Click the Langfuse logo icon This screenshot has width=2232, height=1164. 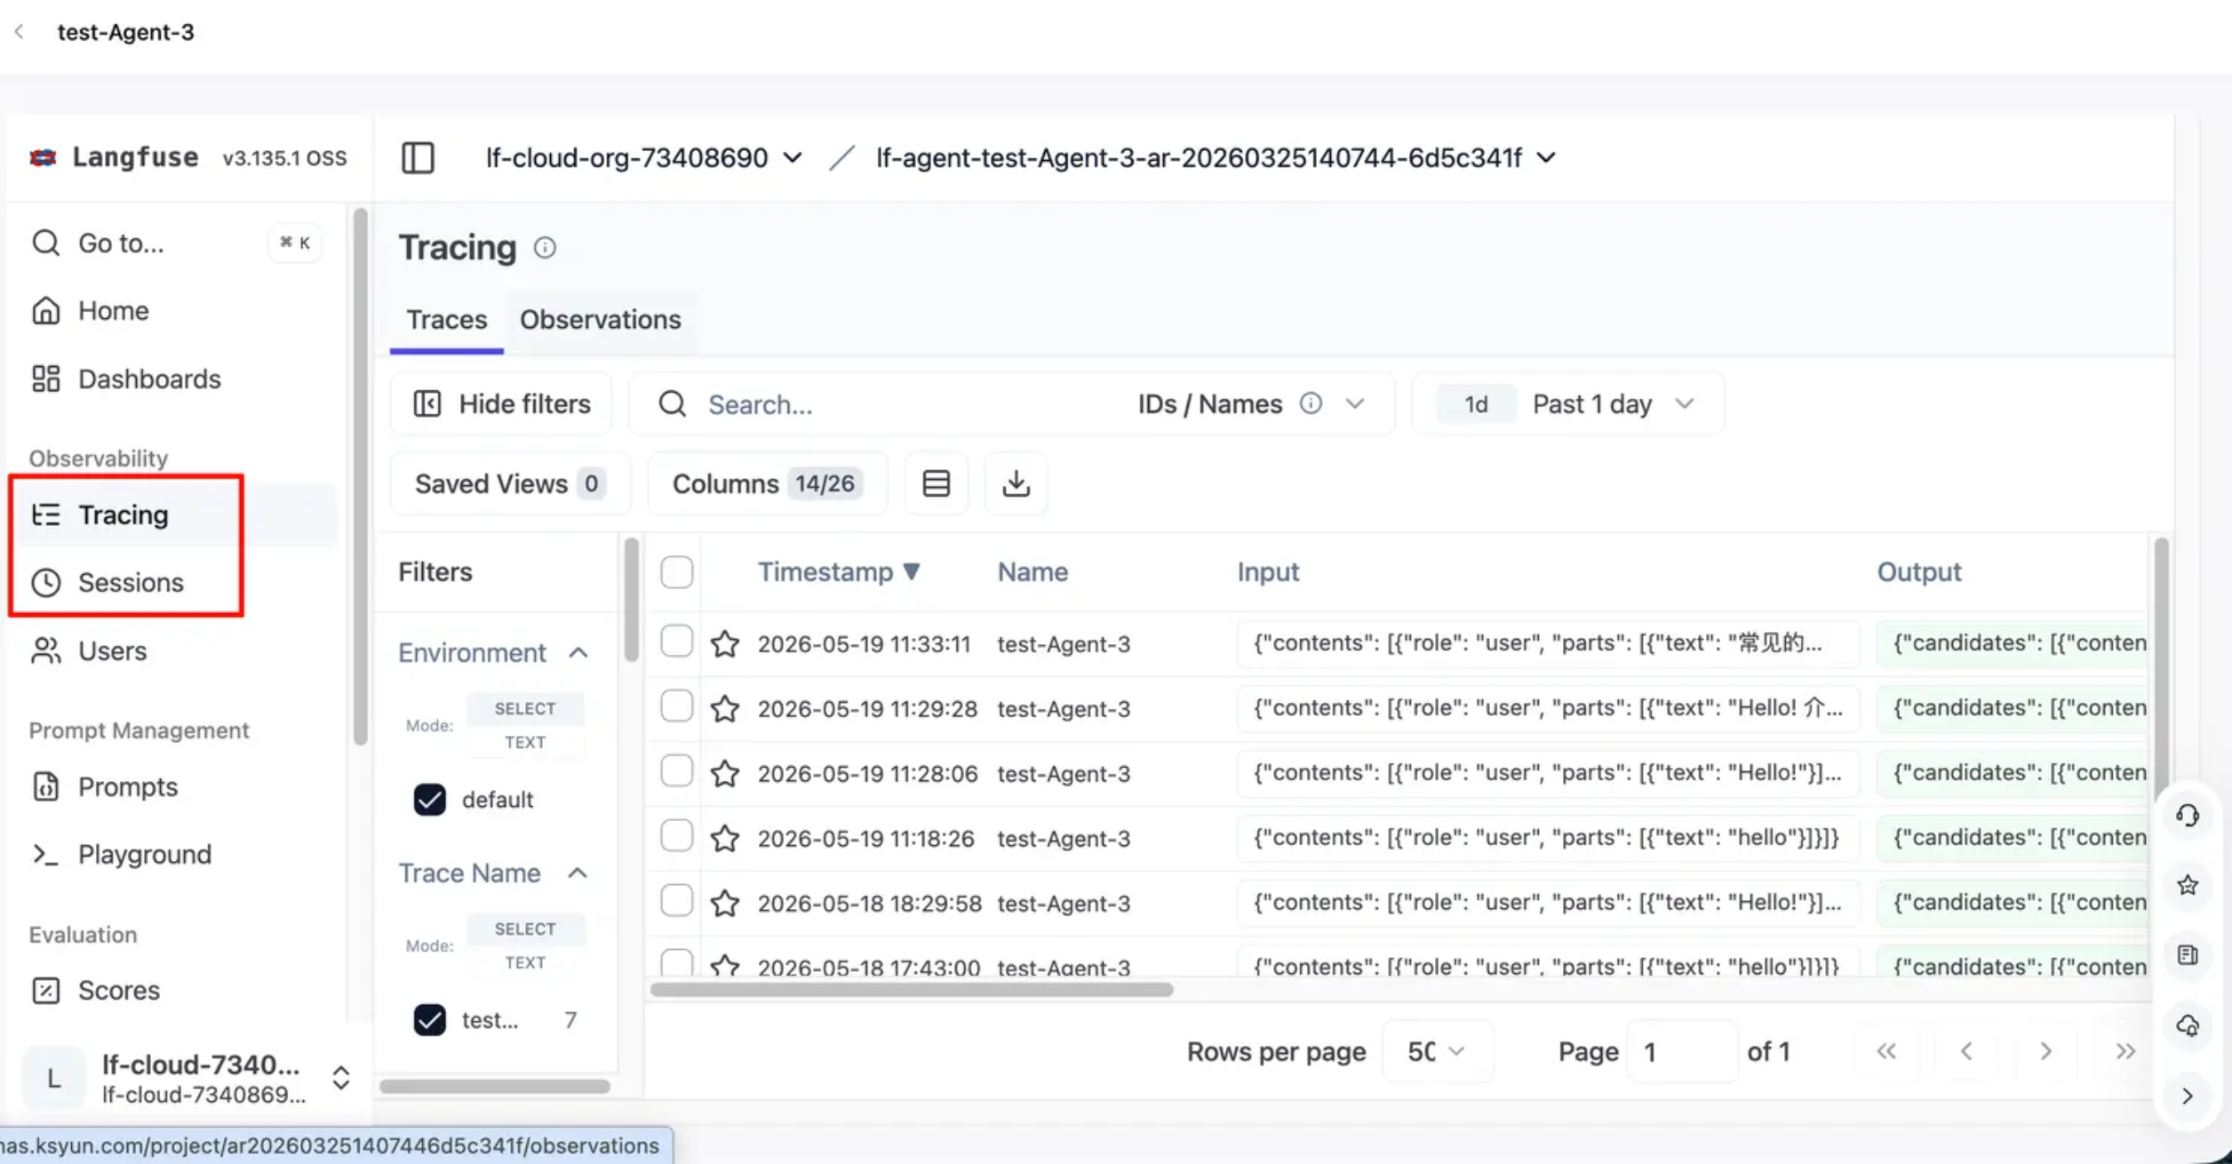pyautogui.click(x=43, y=157)
